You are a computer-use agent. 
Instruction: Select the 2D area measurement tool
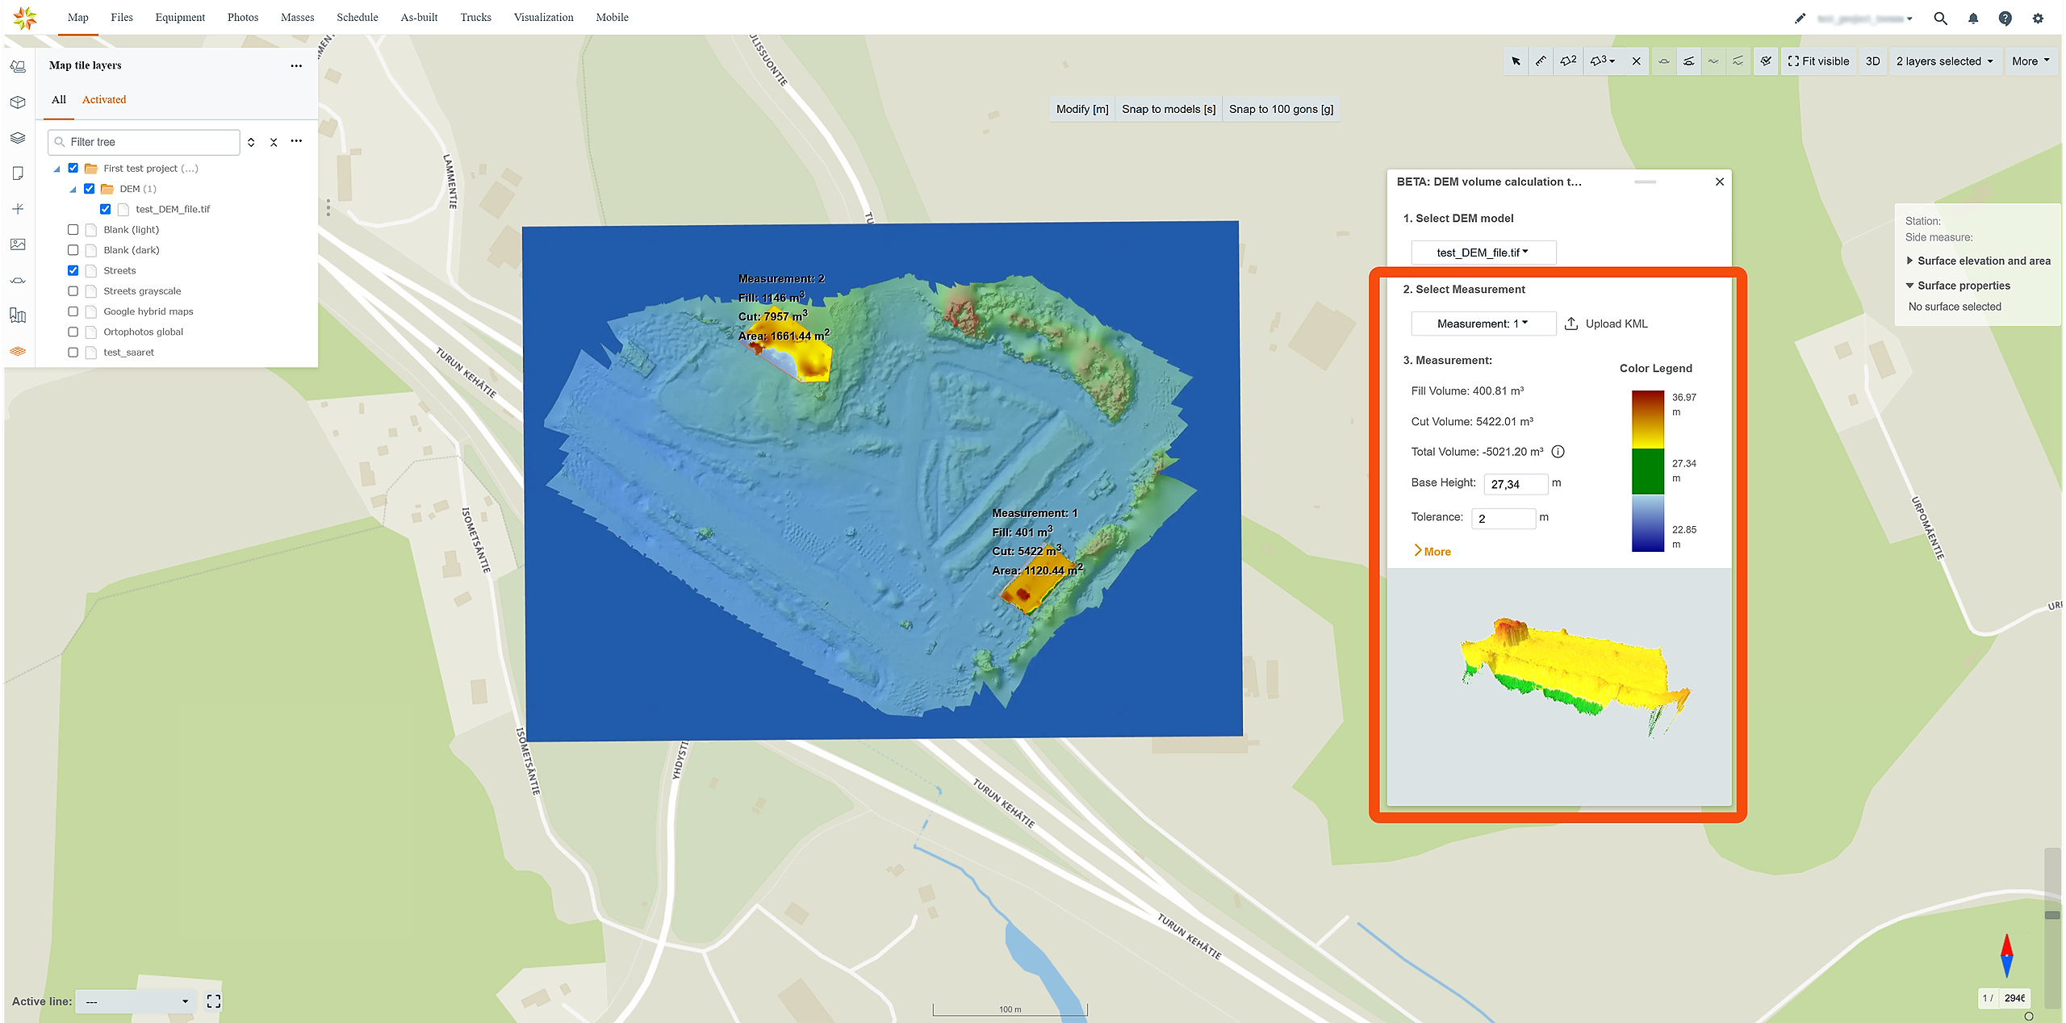coord(1568,61)
